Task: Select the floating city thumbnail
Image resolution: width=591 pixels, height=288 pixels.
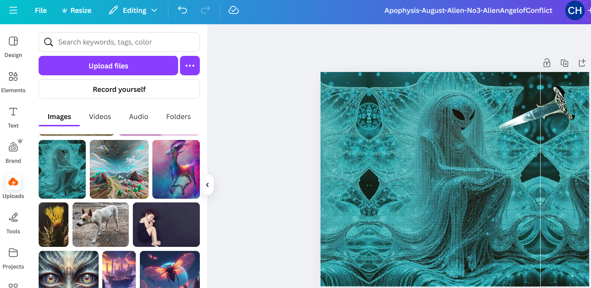Action: click(119, 269)
